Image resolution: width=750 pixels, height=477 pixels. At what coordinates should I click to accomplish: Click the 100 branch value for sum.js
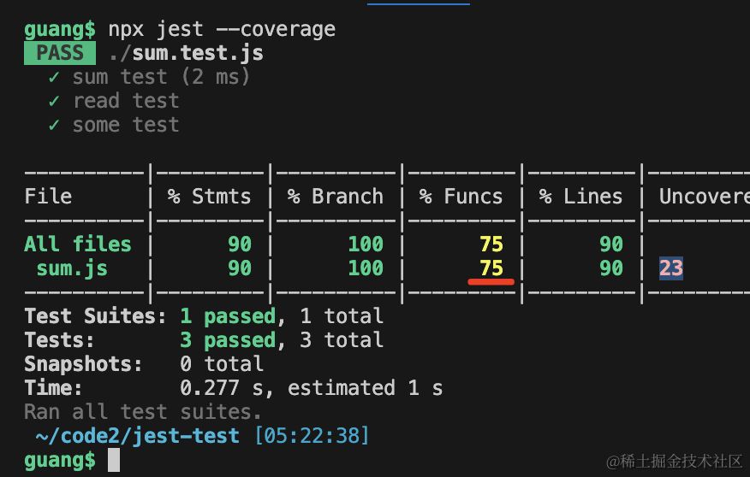coord(365,268)
